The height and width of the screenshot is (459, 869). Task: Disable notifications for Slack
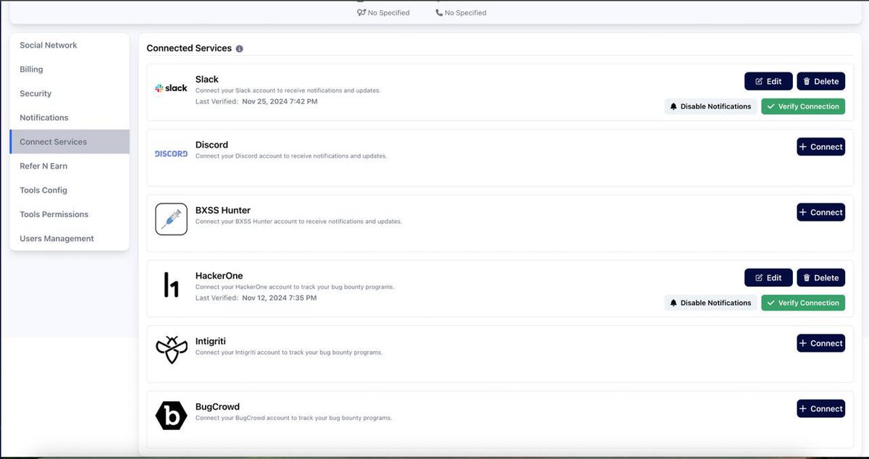pos(710,106)
